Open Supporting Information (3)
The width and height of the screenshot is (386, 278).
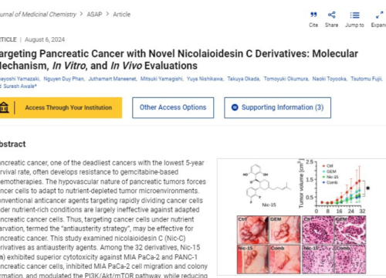[277, 107]
